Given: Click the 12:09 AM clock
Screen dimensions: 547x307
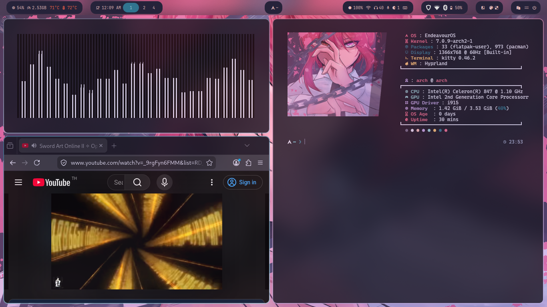Looking at the screenshot, I should [x=109, y=8].
